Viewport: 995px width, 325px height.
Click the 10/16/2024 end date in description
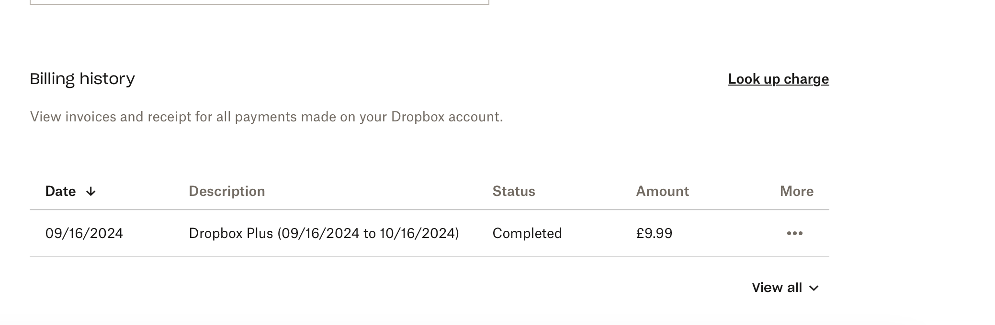[417, 233]
